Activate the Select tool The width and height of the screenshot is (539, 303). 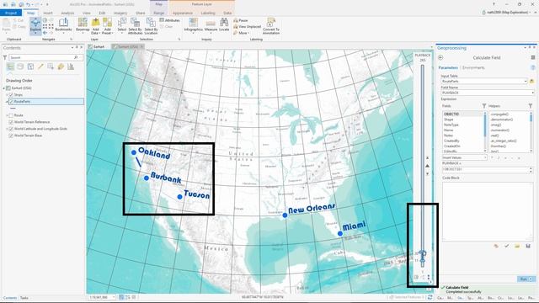coord(122,25)
